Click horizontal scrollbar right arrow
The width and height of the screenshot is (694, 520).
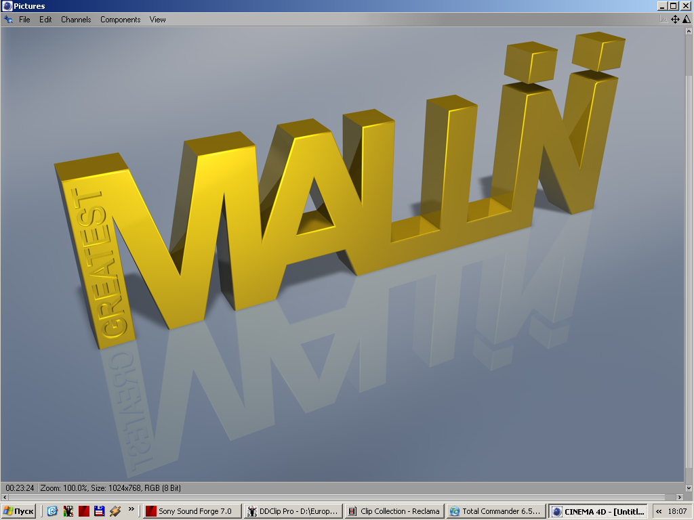click(680, 498)
